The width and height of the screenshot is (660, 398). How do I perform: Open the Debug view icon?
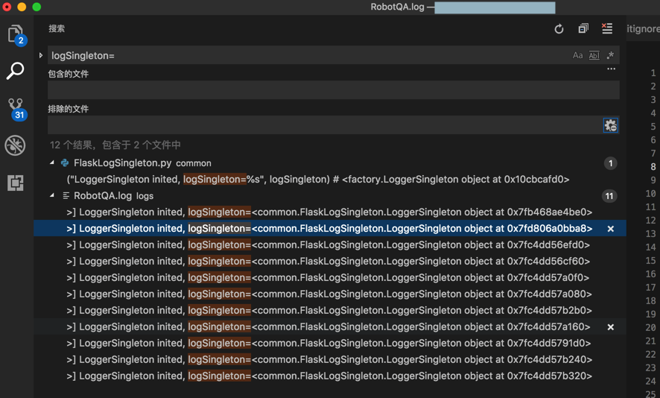(16, 145)
